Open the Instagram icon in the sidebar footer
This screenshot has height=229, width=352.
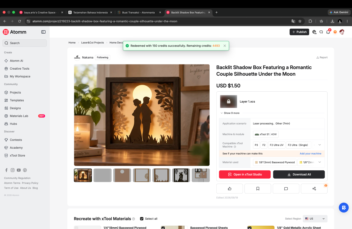[12, 170]
